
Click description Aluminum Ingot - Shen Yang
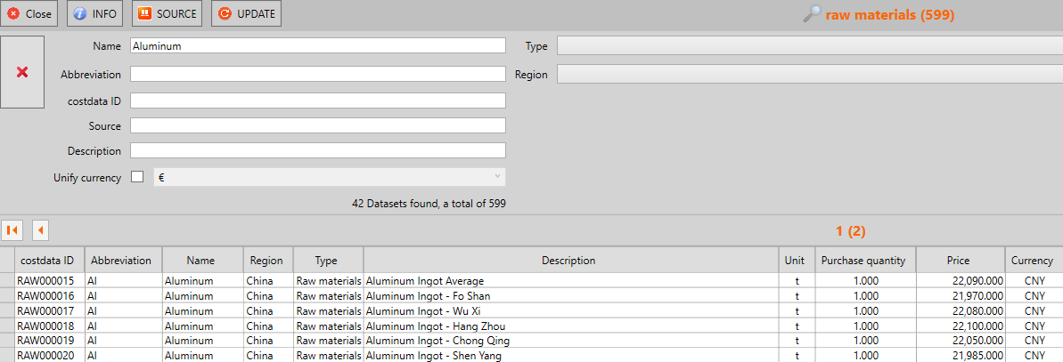point(434,355)
